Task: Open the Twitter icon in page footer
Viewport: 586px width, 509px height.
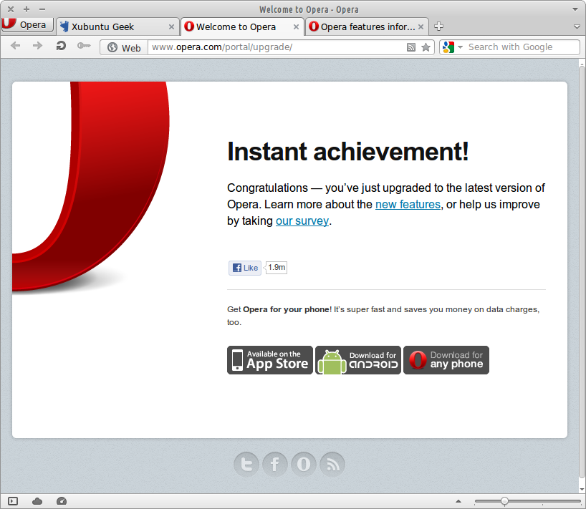Action: coord(246,465)
